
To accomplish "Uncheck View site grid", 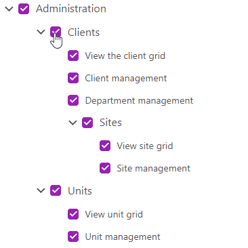I will (105, 146).
